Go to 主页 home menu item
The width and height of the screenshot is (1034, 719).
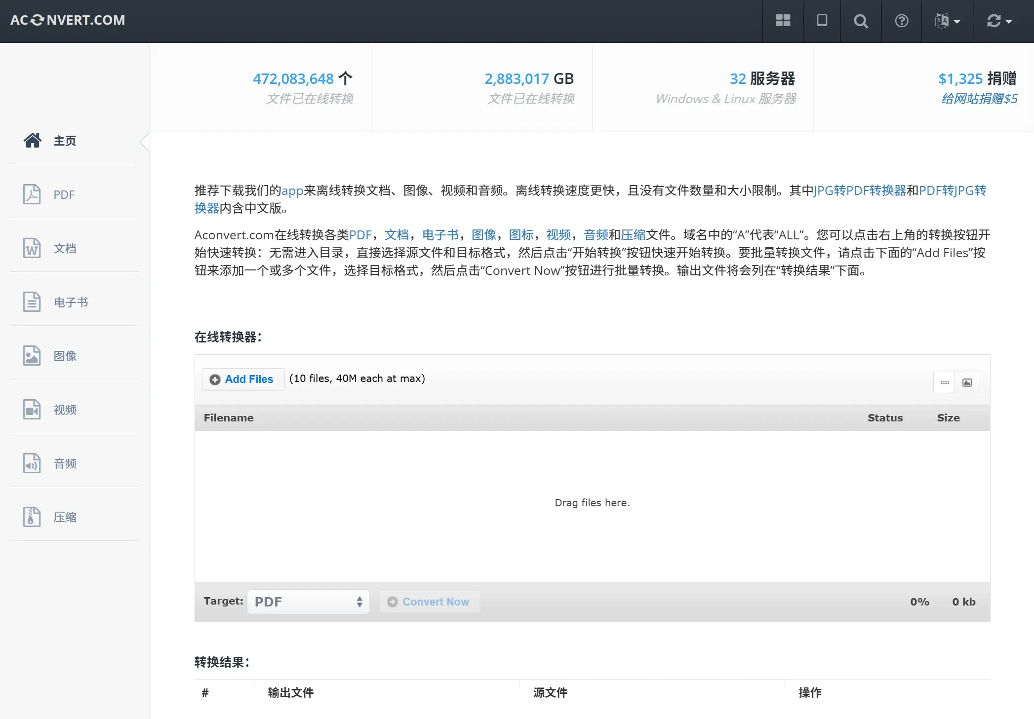(65, 141)
